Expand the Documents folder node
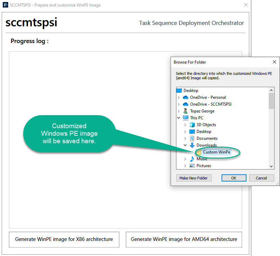 [185, 138]
